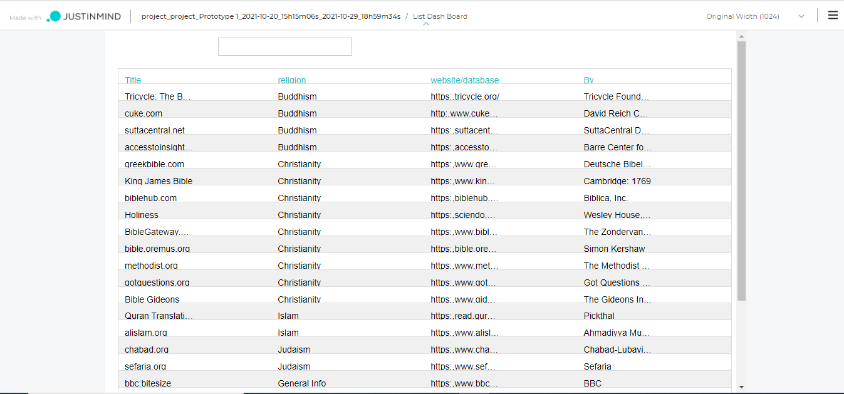Click Buddhism in the cuke.com row
Viewport: 844px width, 394px height.
tap(298, 113)
